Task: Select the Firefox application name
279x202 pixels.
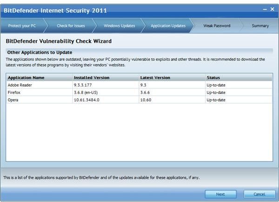Action: [x=14, y=93]
